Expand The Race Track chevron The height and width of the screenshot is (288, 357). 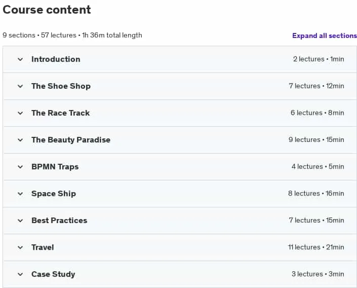tap(20, 113)
